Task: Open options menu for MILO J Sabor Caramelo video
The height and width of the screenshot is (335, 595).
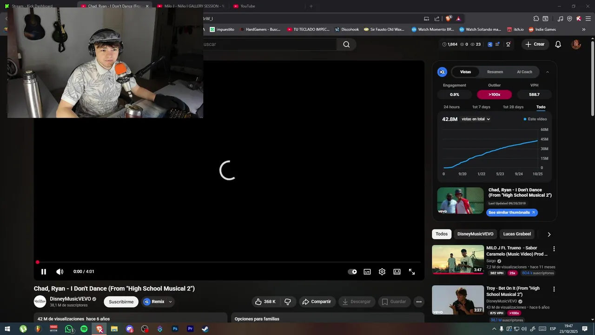Action: (554, 249)
